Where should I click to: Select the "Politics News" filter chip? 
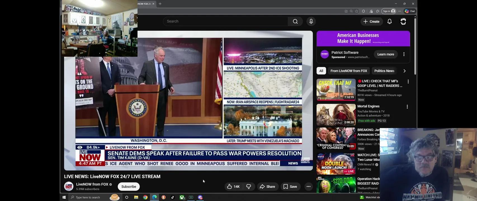point(384,71)
